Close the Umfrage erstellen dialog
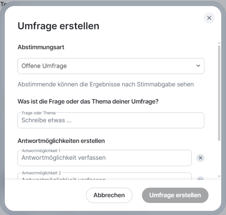 point(209,18)
